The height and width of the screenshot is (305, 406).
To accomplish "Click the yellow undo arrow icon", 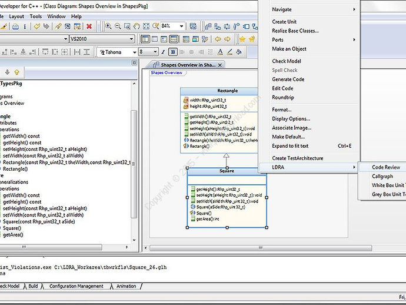I will (36, 26).
